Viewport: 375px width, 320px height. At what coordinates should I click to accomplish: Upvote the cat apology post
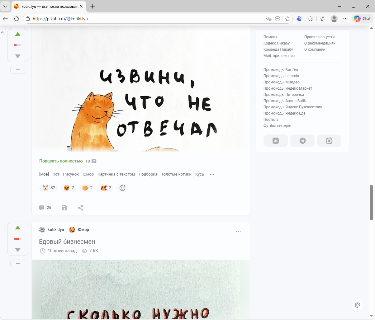[x=18, y=34]
